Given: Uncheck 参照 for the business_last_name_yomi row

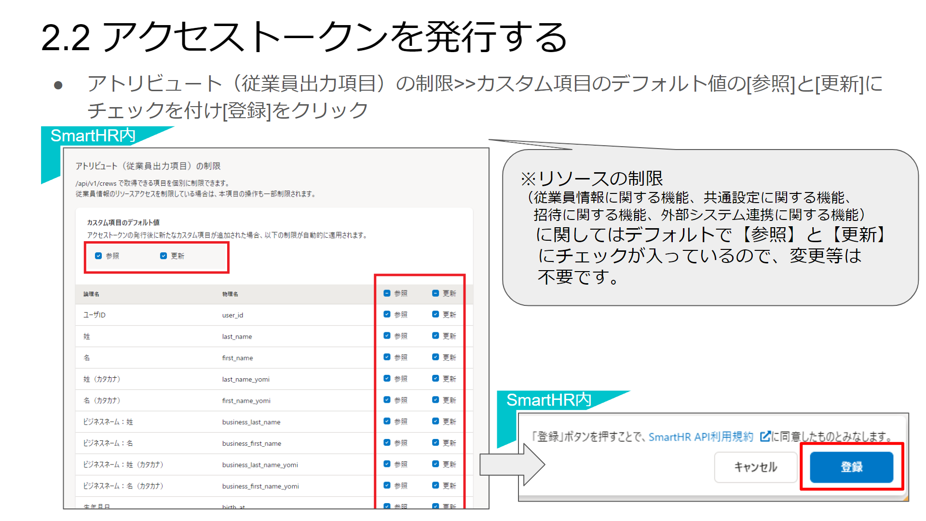Looking at the screenshot, I should (x=387, y=464).
